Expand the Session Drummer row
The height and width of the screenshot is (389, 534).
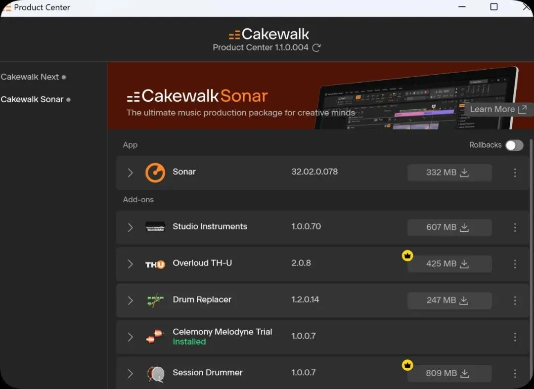tap(130, 373)
